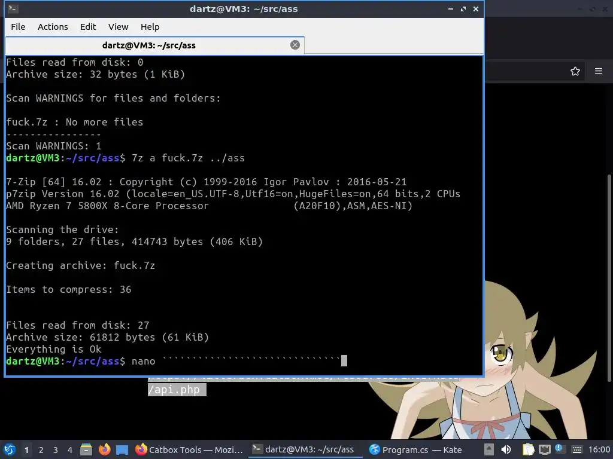Open the volume control in the system tray
The width and height of the screenshot is (613, 459).
click(x=506, y=449)
